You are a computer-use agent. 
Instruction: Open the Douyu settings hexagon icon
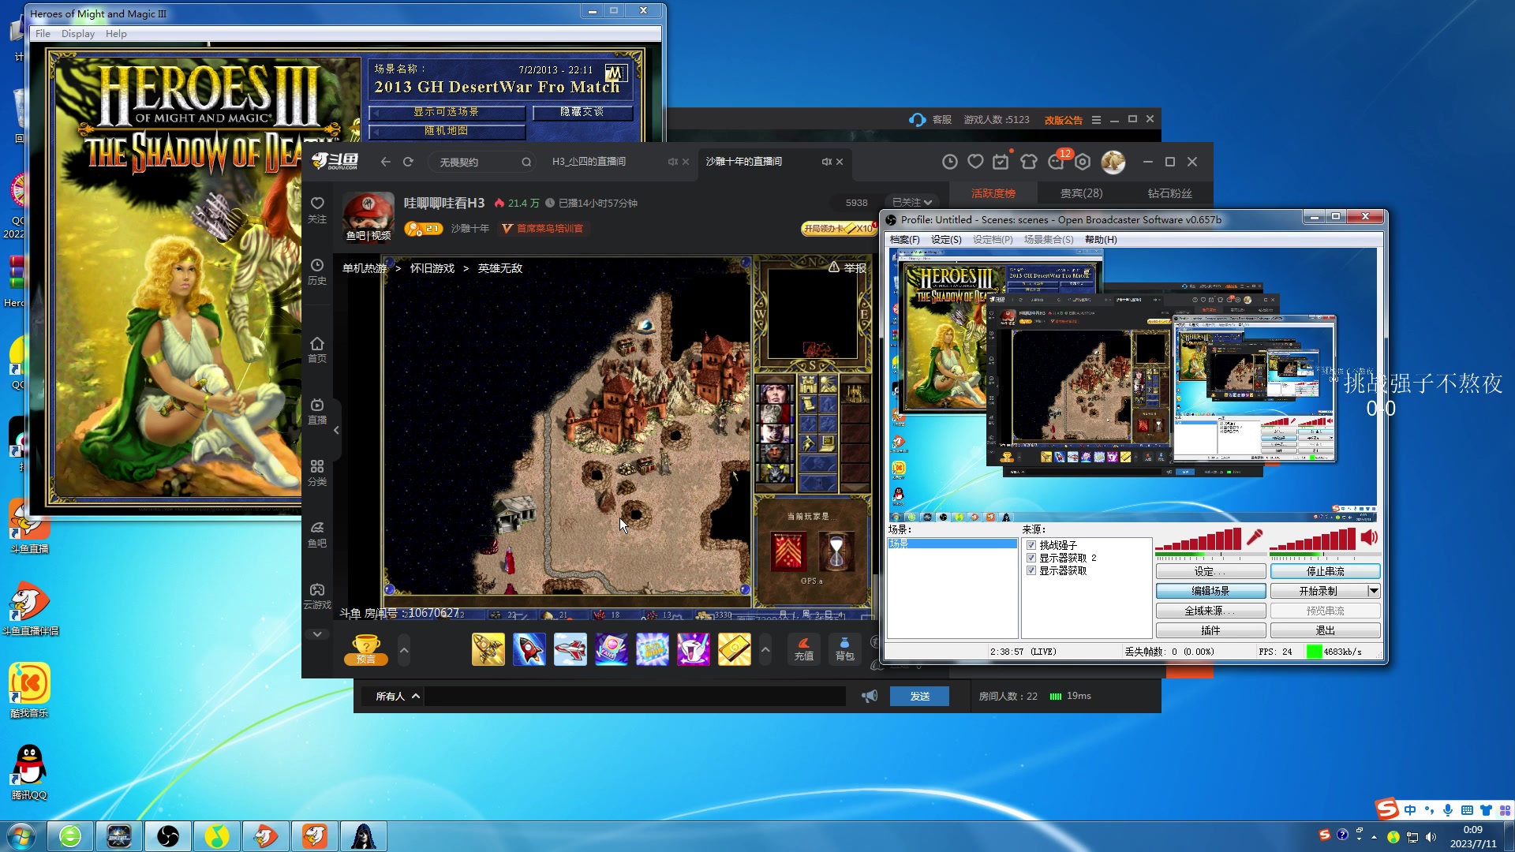click(1083, 162)
